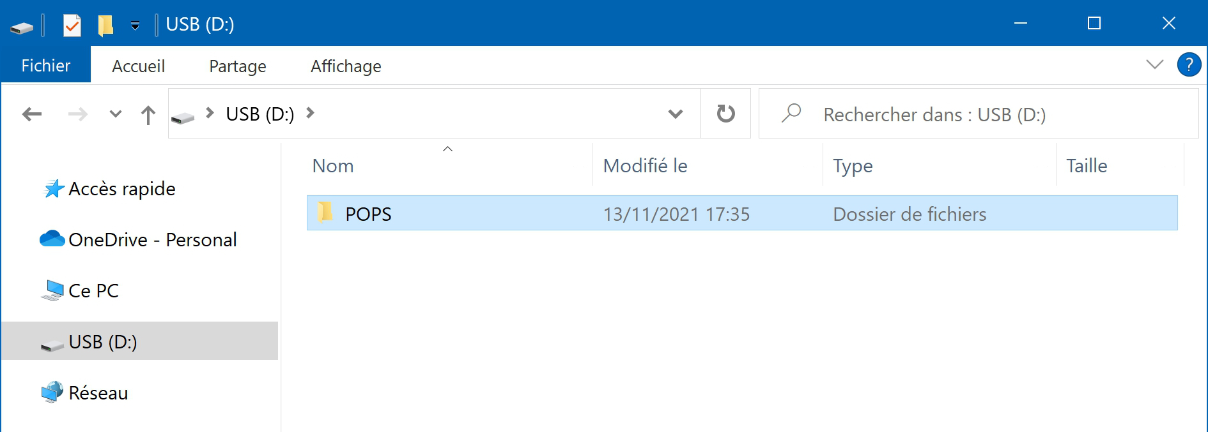Switch to the Partage ribbon tab
Viewport: 1208px width, 432px height.
click(238, 66)
